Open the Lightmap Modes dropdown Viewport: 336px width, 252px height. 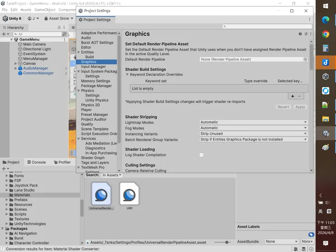pyautogui.click(x=254, y=122)
